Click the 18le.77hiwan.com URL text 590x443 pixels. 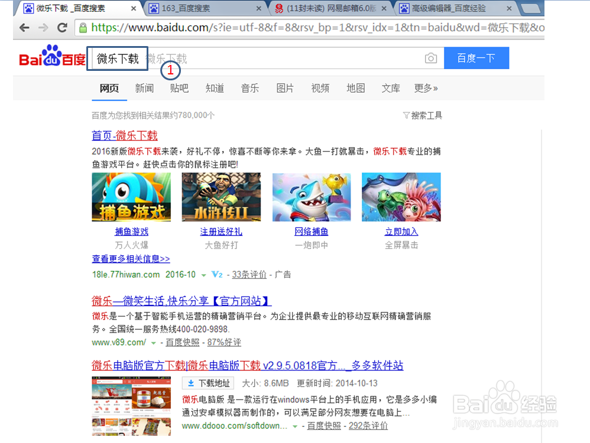(126, 275)
